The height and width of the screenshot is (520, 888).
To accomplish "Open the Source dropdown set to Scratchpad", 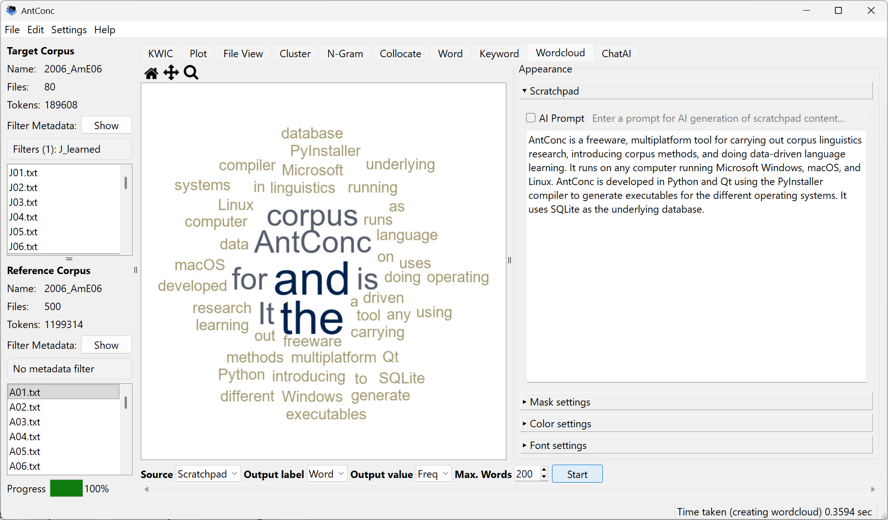I will pyautogui.click(x=208, y=474).
